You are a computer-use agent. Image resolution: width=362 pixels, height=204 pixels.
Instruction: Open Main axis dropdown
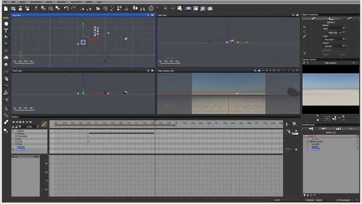coord(342,33)
